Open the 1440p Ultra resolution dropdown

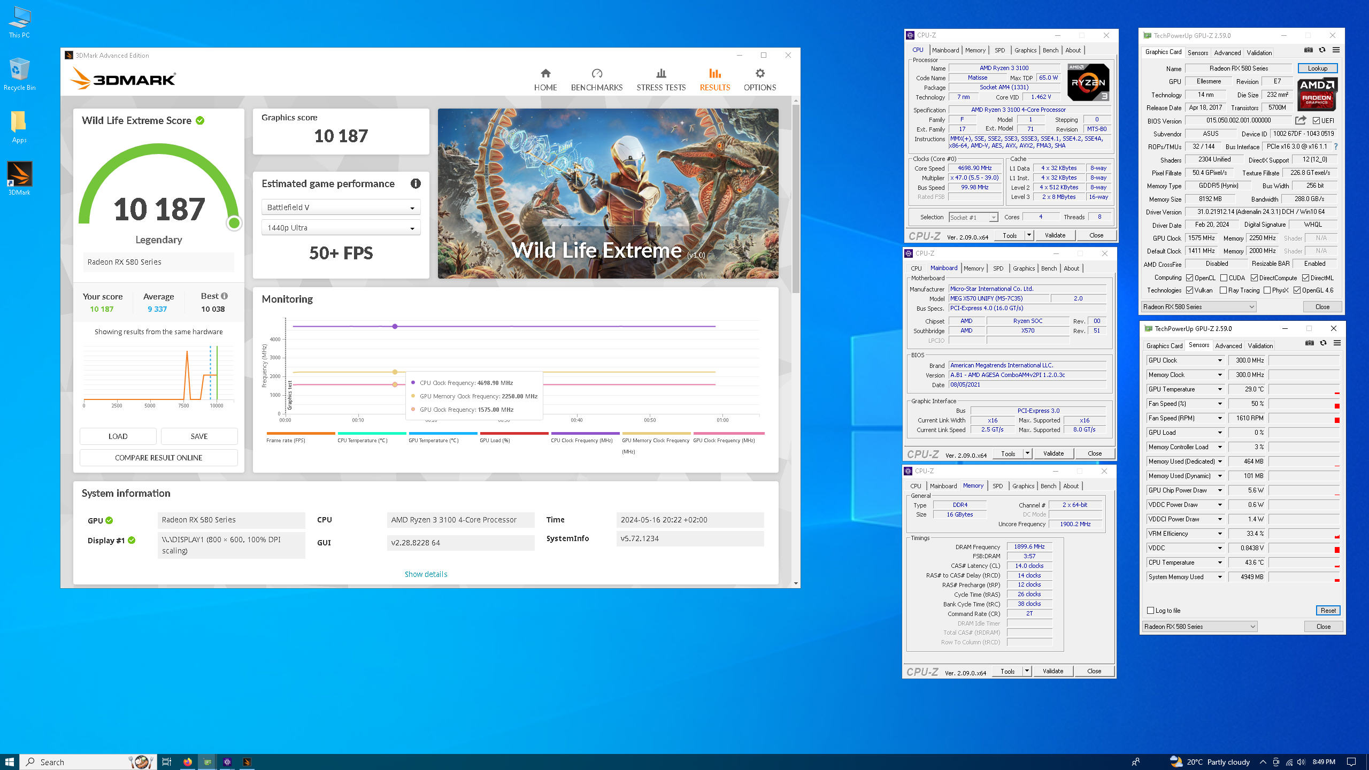[341, 228]
